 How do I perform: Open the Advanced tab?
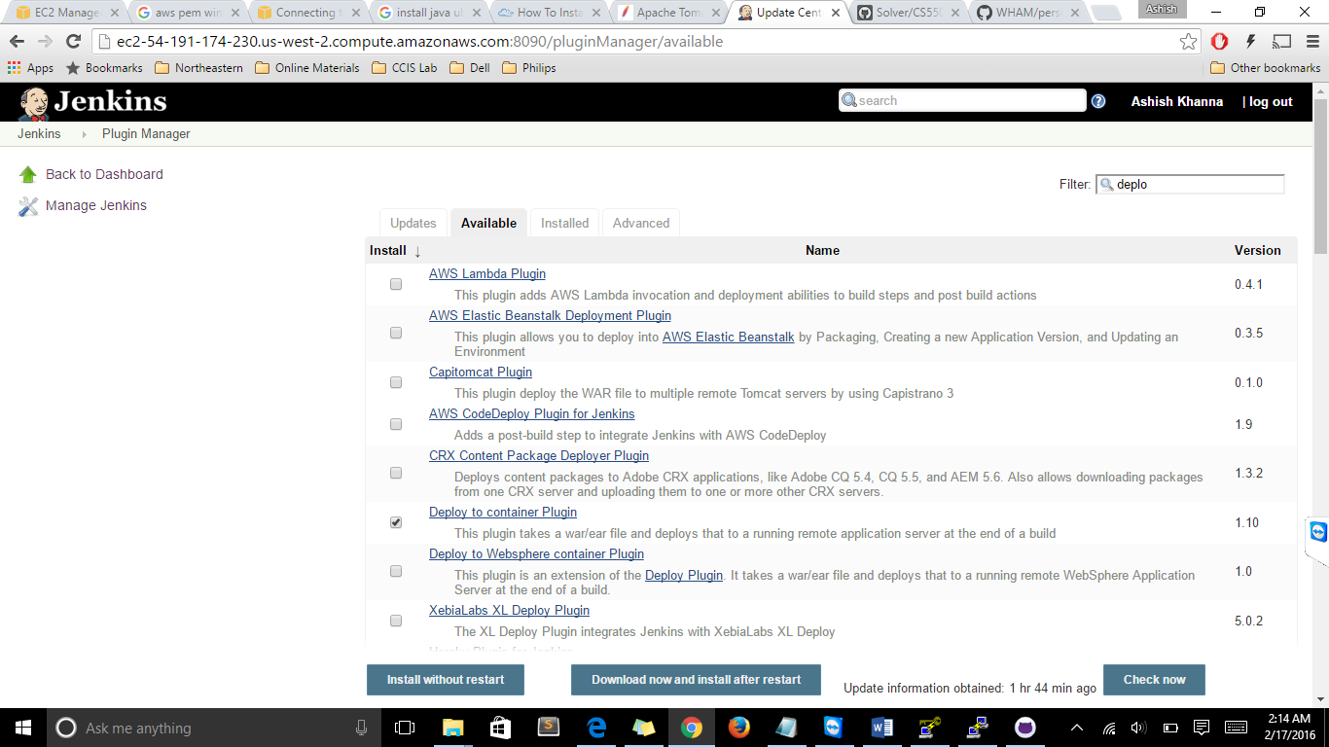point(640,223)
